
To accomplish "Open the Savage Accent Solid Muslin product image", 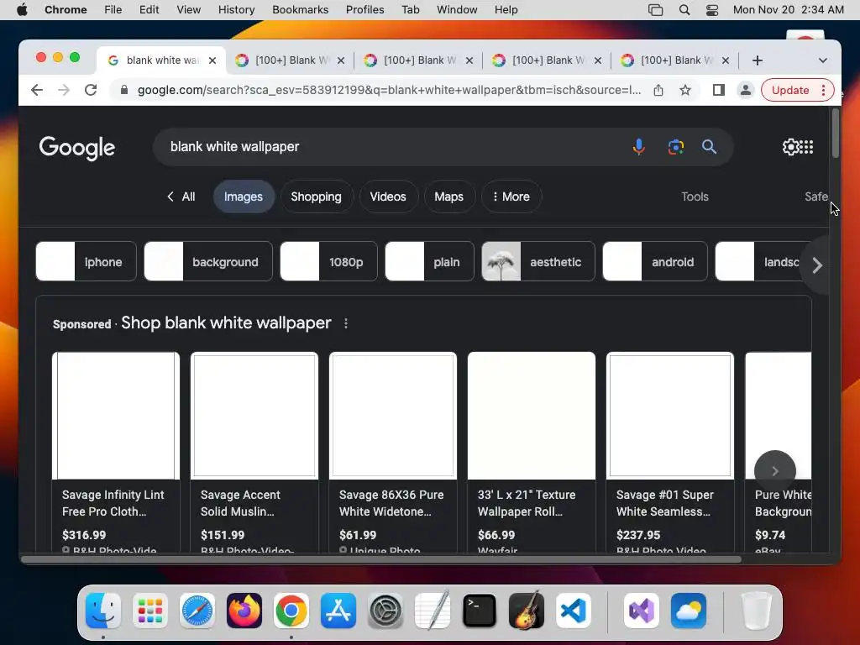I will click(x=254, y=415).
